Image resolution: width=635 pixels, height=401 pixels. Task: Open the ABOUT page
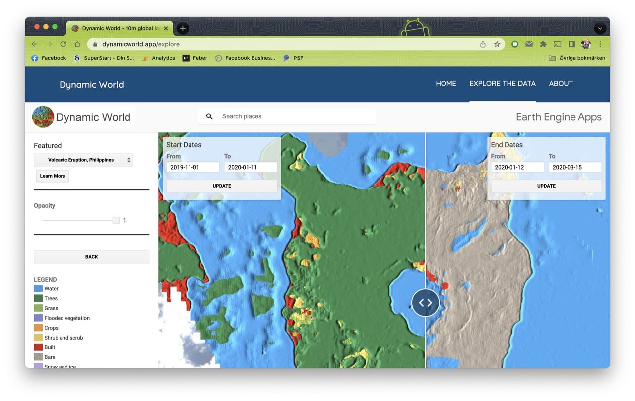click(x=561, y=84)
